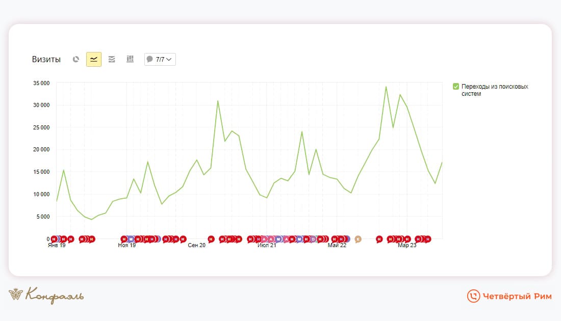561x321 pixels.
Task: Click the beige E annotation marker
Action: click(x=358, y=239)
